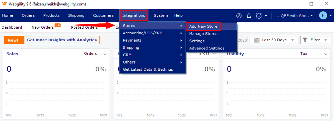Open the Home menu
Screen dimensions: 334x121
[x=8, y=16]
